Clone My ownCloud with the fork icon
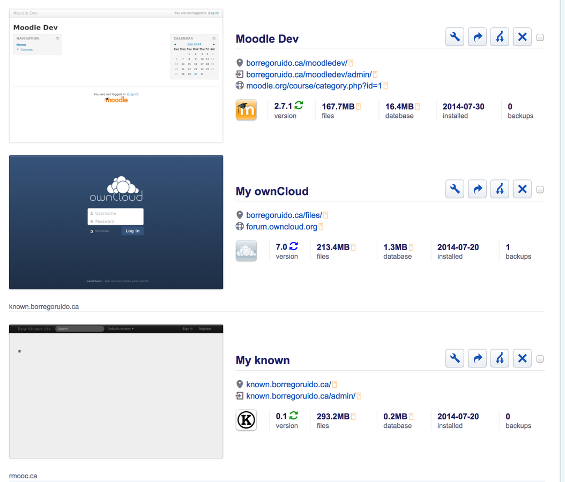Screen dimensions: 565x482 click(500, 190)
